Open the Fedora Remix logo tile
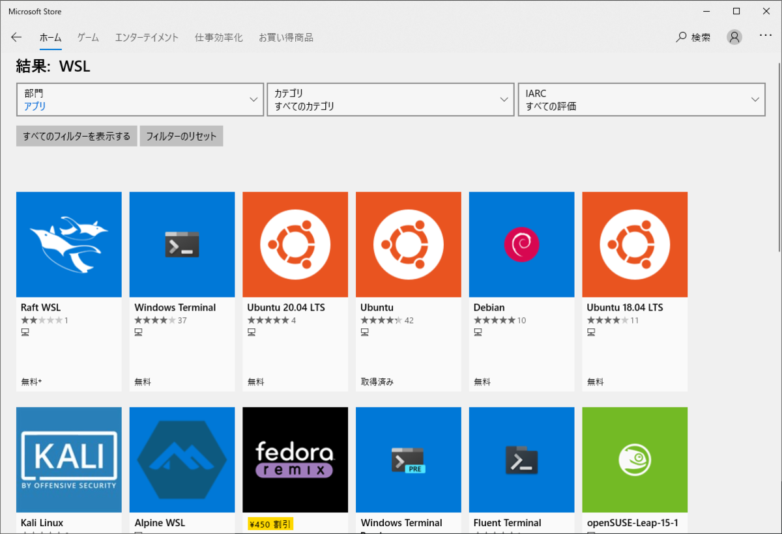 (295, 460)
